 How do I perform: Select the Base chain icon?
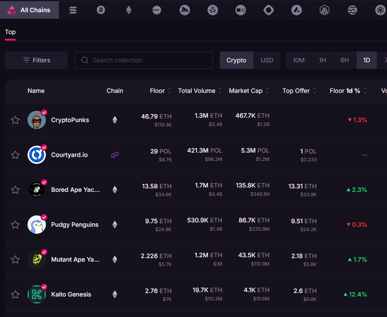click(x=157, y=10)
